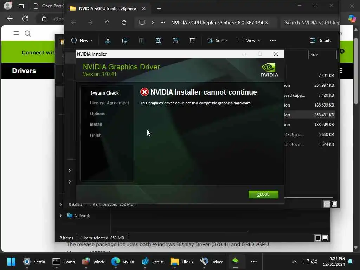Open the View dropdown

[249, 41]
